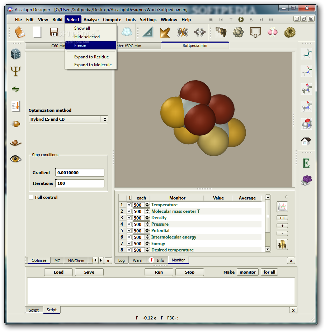325x332 pixels.
Task: Switch to the Warn tab
Action: click(x=137, y=260)
